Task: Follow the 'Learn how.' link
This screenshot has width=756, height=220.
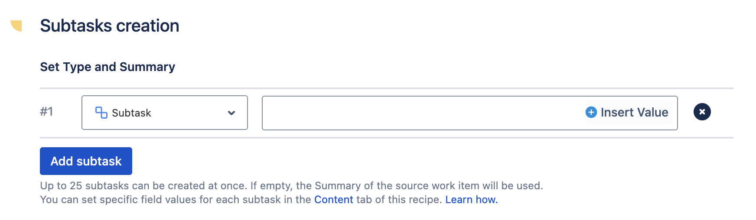Action: click(472, 200)
